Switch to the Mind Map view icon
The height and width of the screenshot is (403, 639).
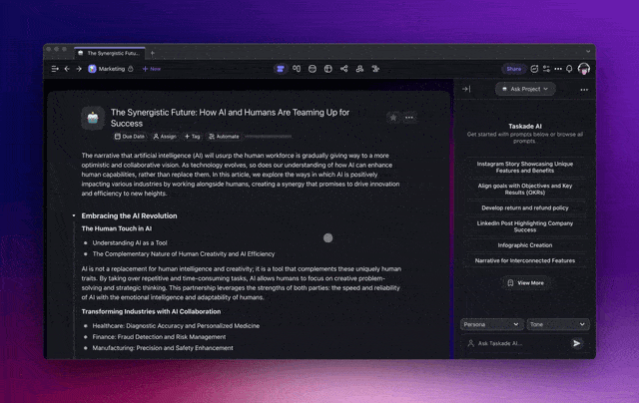click(344, 69)
